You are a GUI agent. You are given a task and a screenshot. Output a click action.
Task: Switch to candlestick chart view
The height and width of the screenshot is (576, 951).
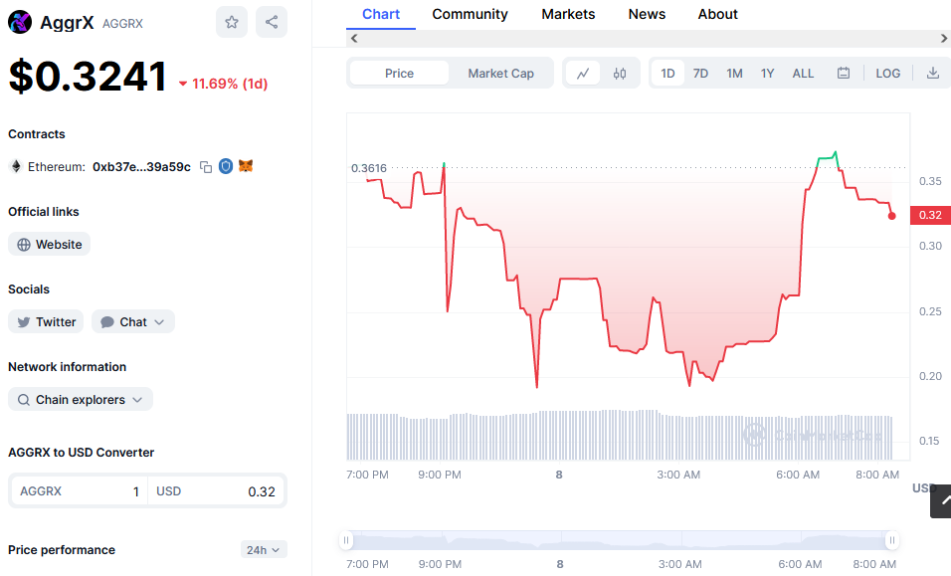(619, 74)
